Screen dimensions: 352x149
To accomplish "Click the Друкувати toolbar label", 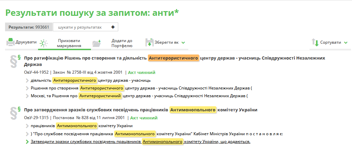I will [x=26, y=42].
